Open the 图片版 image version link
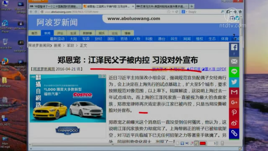 point(208,69)
